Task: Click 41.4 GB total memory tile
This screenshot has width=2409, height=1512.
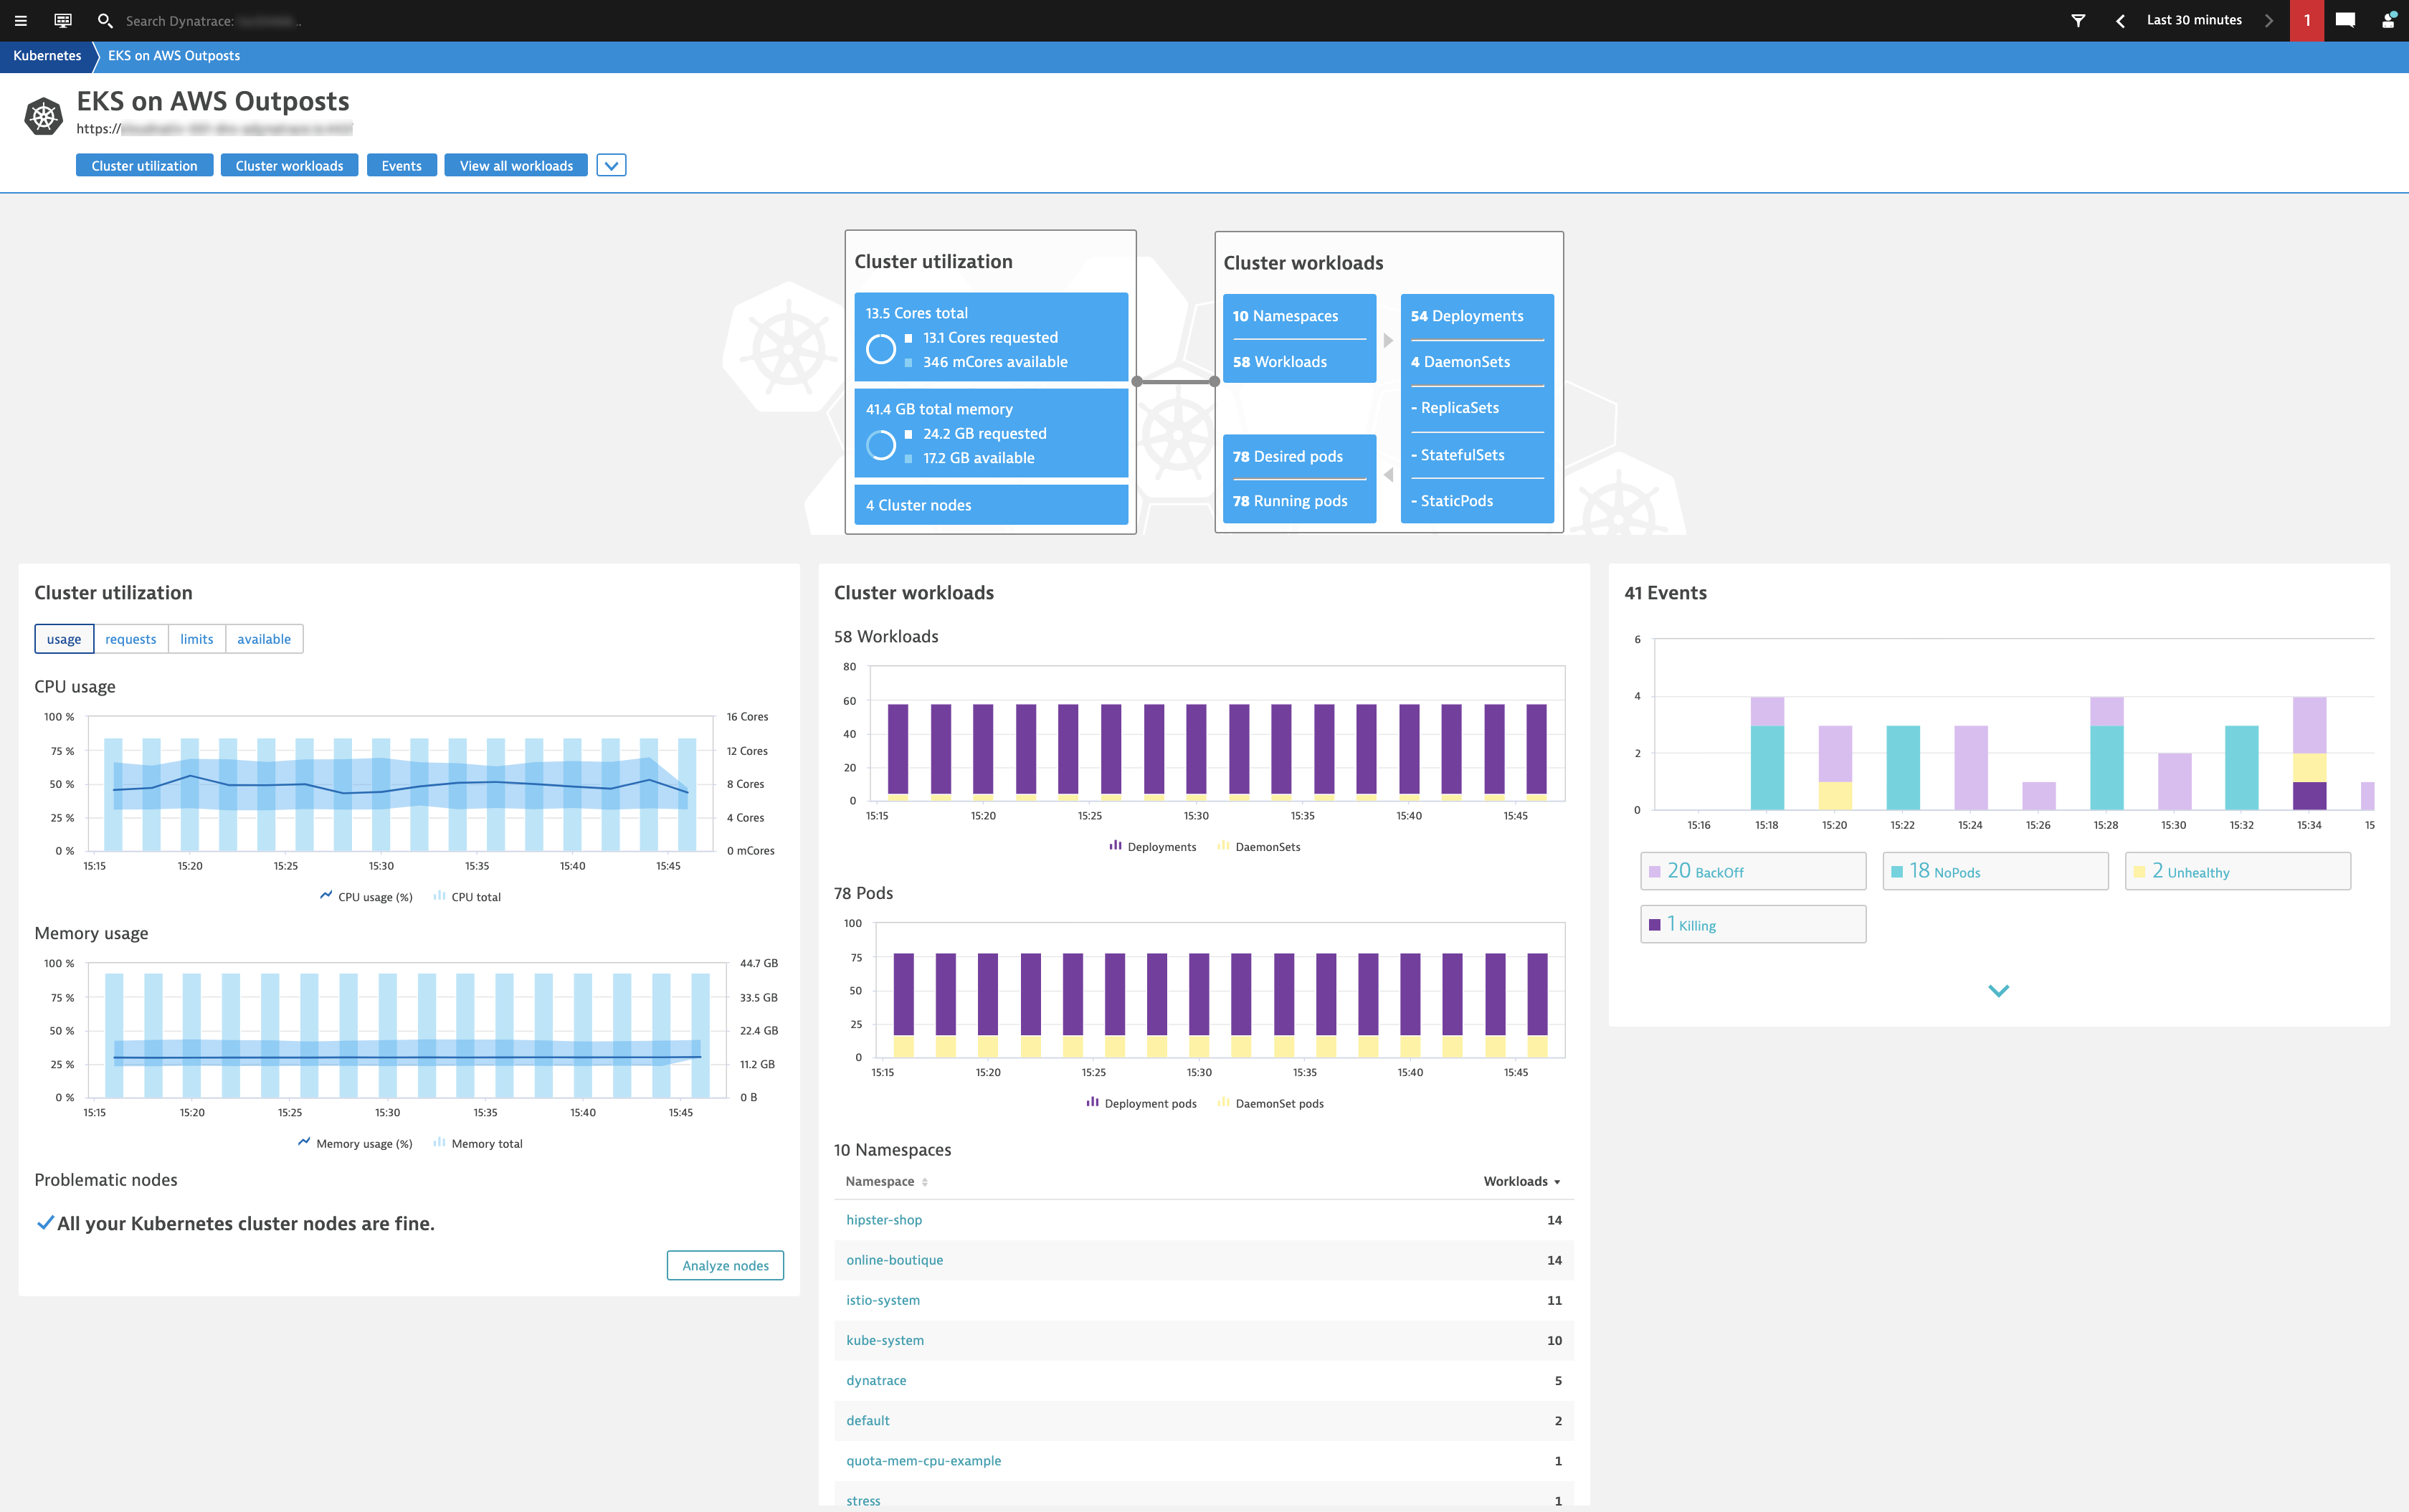Action: click(x=991, y=433)
